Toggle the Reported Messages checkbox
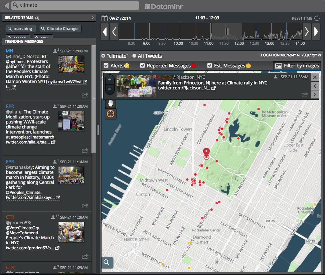The image size is (325, 275). [x=142, y=66]
